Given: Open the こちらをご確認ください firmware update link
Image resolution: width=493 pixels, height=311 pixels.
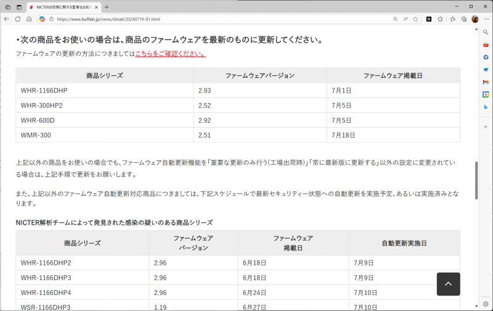Looking at the screenshot, I should click(171, 54).
